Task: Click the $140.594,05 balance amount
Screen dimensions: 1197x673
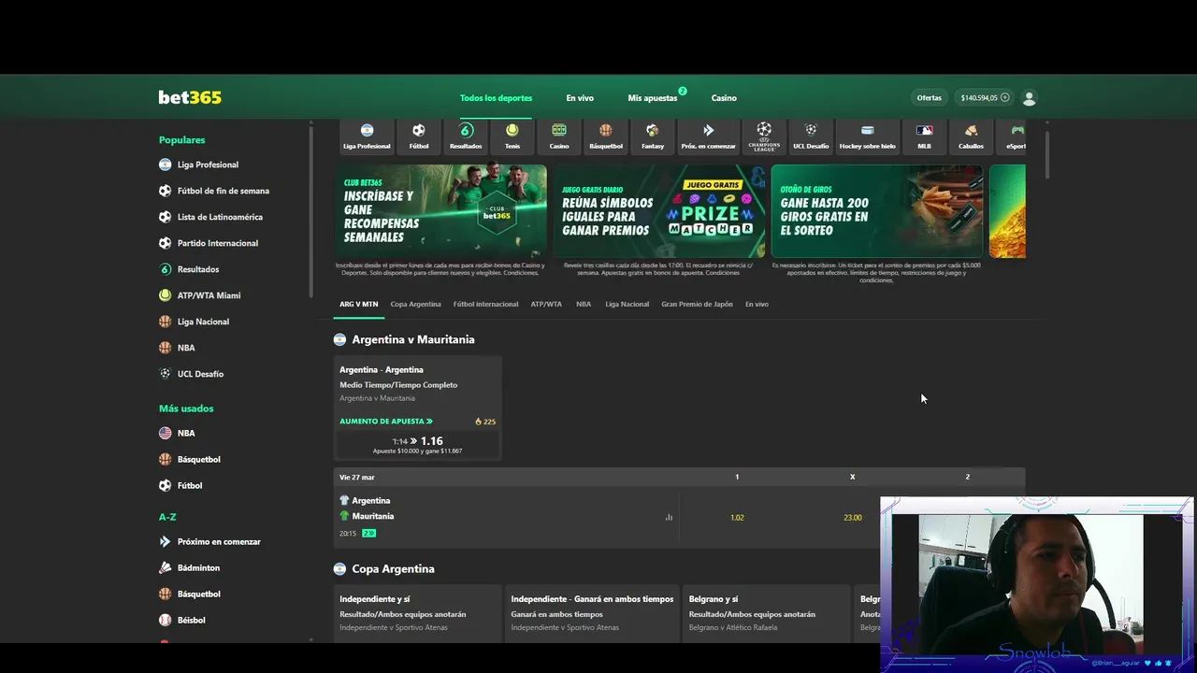Action: (978, 98)
